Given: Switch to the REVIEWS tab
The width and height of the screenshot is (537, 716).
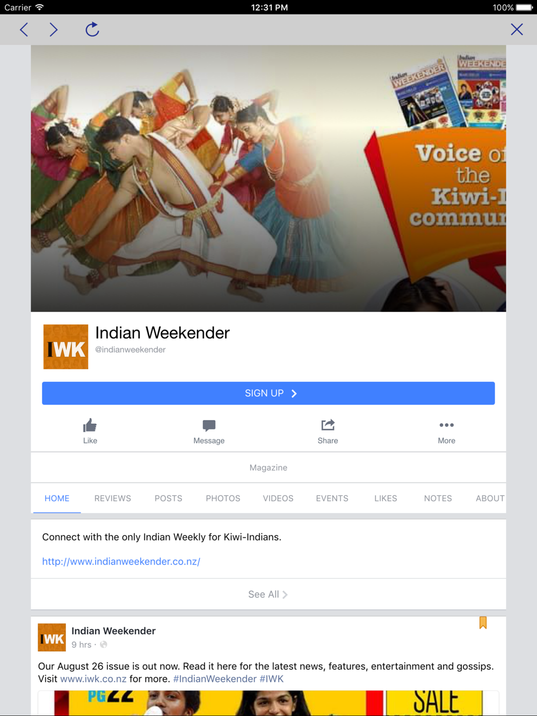Looking at the screenshot, I should (x=113, y=498).
